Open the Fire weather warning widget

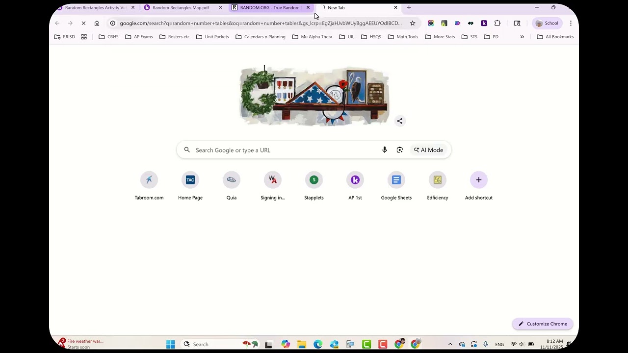point(81,344)
